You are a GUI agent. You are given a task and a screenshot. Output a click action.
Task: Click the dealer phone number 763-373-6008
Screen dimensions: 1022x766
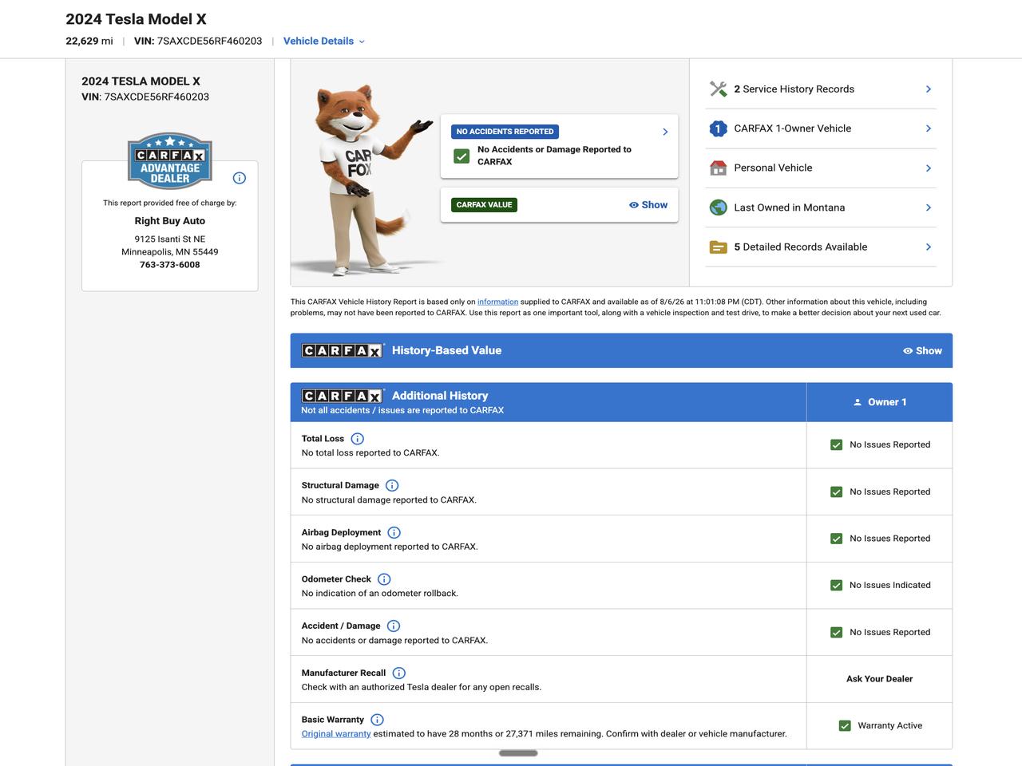[x=170, y=265]
